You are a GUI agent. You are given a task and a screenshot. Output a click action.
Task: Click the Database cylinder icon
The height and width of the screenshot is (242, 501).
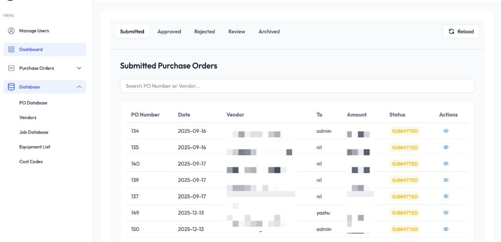click(x=11, y=87)
